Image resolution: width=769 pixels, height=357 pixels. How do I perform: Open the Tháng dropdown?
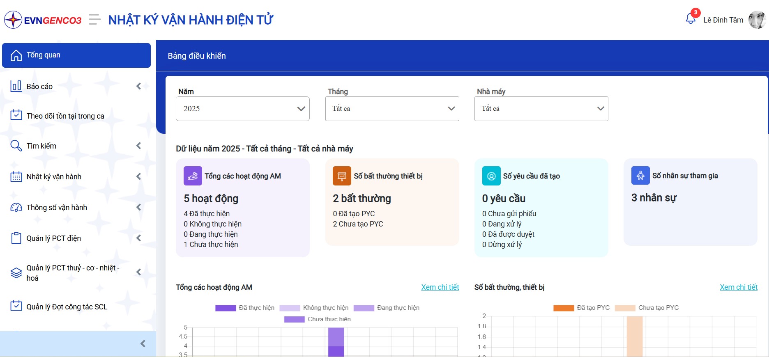(x=392, y=109)
